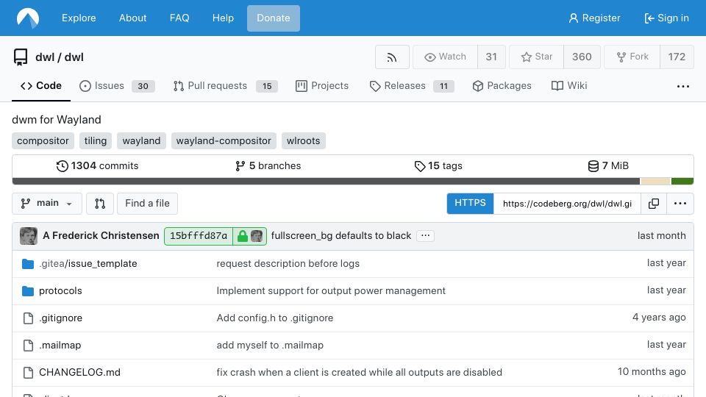Open the main branch dropdown
This screenshot has height=397, width=706.
(x=47, y=204)
